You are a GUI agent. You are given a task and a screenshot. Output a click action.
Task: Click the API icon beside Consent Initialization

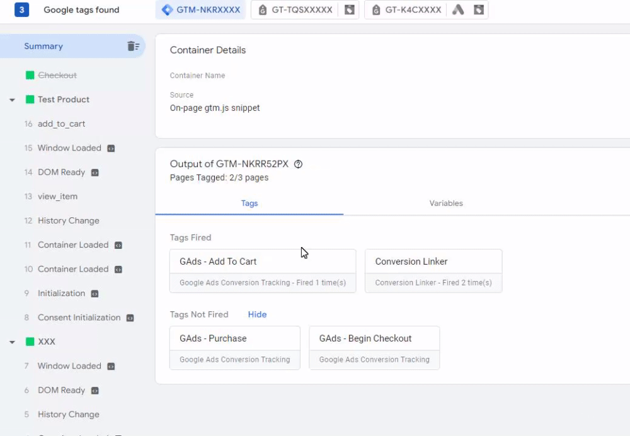(x=130, y=318)
